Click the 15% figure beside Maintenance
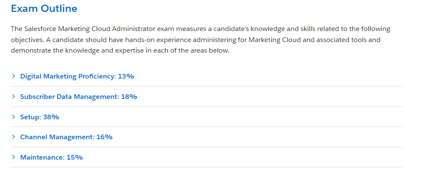This screenshot has height=180, width=424. point(75,157)
